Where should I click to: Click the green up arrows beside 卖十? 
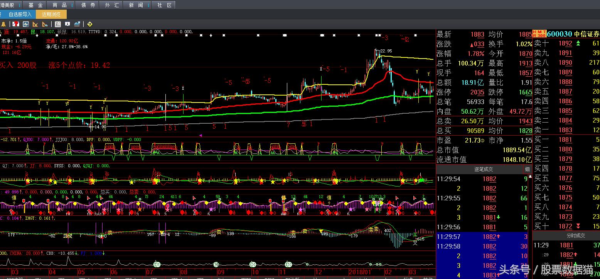578,43
